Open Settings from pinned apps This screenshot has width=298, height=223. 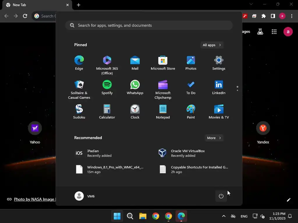point(219,63)
